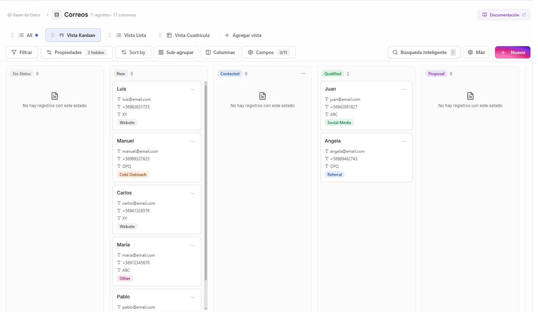Open the Carlos record card title
This screenshot has width=538, height=312.
pyautogui.click(x=124, y=193)
